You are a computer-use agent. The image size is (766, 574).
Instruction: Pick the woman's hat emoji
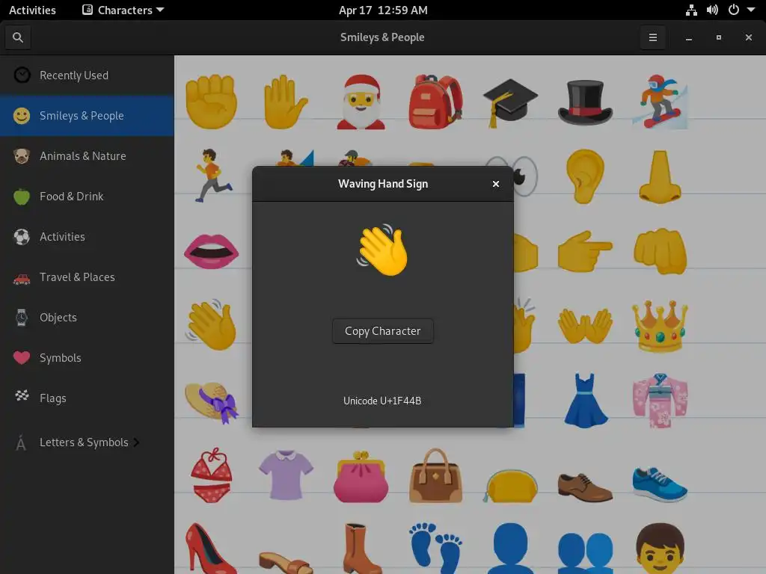(x=212, y=402)
